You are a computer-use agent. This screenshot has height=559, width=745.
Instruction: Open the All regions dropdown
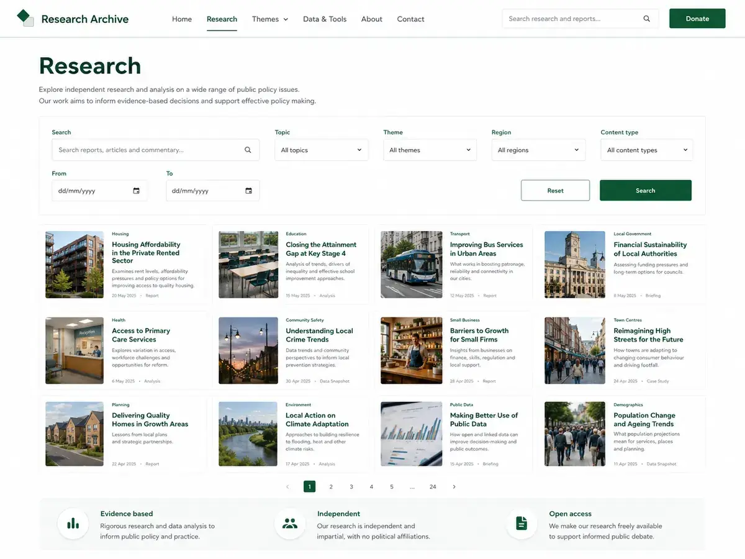tap(538, 150)
